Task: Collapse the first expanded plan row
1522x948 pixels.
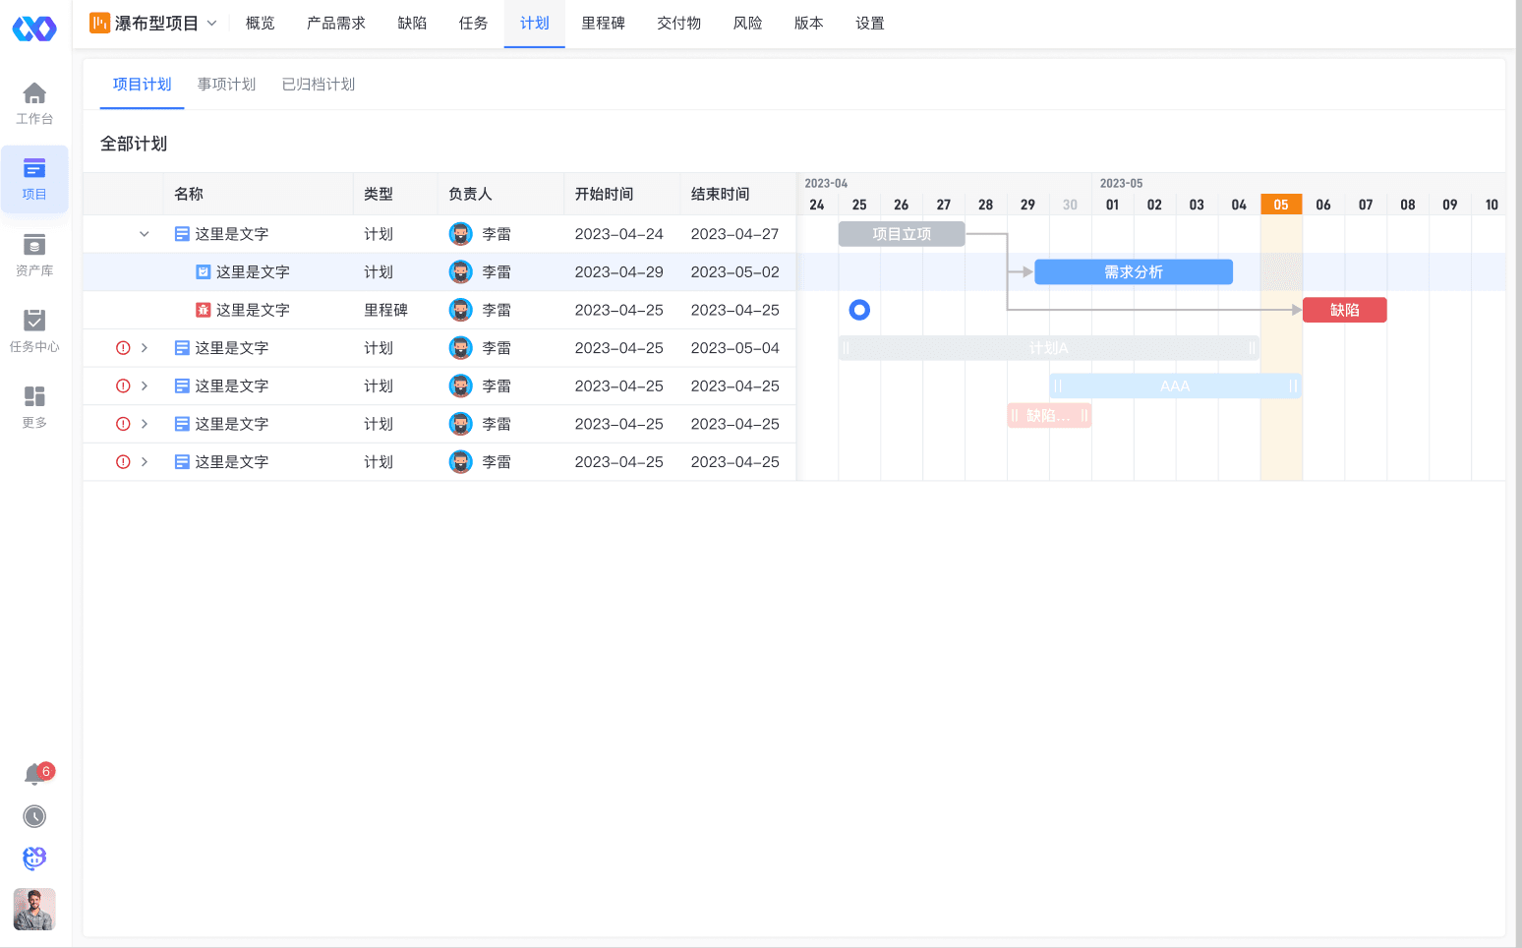Action: [x=145, y=234]
